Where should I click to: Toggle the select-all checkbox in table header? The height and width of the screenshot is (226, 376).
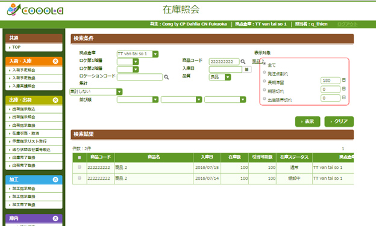[x=80, y=157]
